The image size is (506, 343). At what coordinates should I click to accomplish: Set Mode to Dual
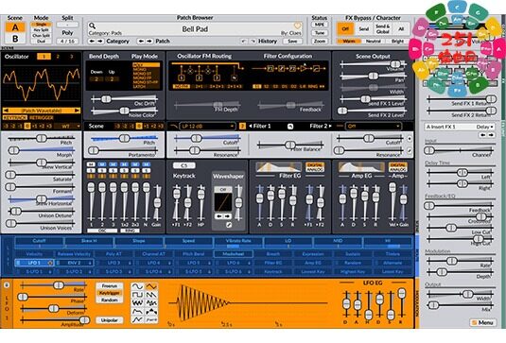pos(42,42)
